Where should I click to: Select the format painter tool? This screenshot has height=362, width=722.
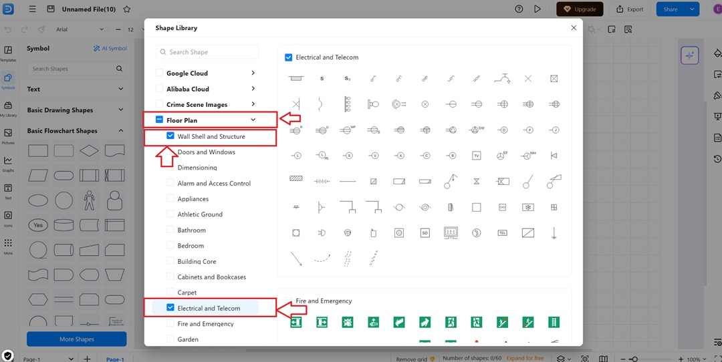click(41, 29)
